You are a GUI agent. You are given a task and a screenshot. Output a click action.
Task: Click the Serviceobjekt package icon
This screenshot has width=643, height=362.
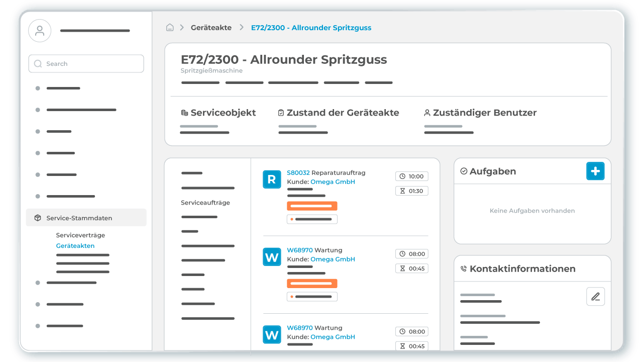click(184, 112)
